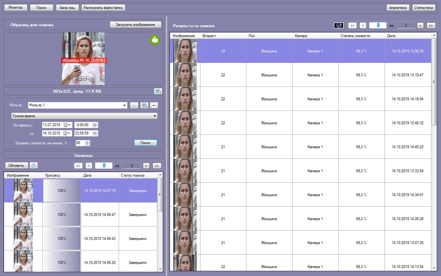The height and width of the screenshot is (276, 441).
Task: Open the Аналитика section
Action: 398,8
